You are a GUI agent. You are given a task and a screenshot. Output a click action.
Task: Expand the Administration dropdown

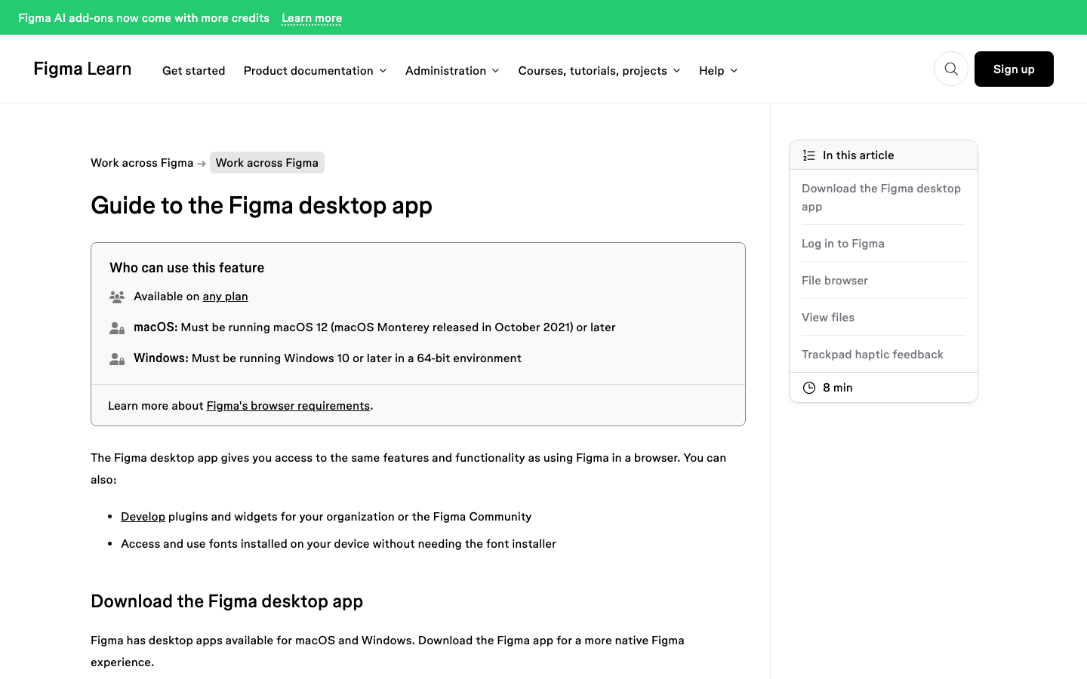pyautogui.click(x=452, y=70)
